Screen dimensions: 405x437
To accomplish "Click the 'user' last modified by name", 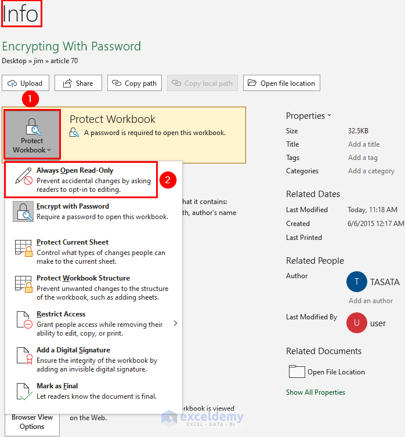I will [x=378, y=323].
